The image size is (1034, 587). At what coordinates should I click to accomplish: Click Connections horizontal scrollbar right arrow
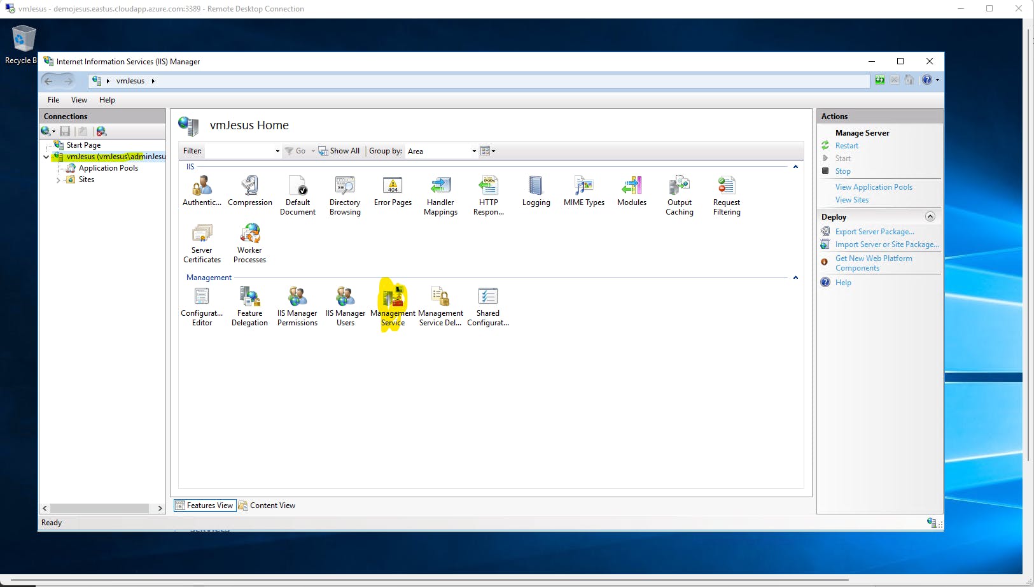[x=160, y=508]
